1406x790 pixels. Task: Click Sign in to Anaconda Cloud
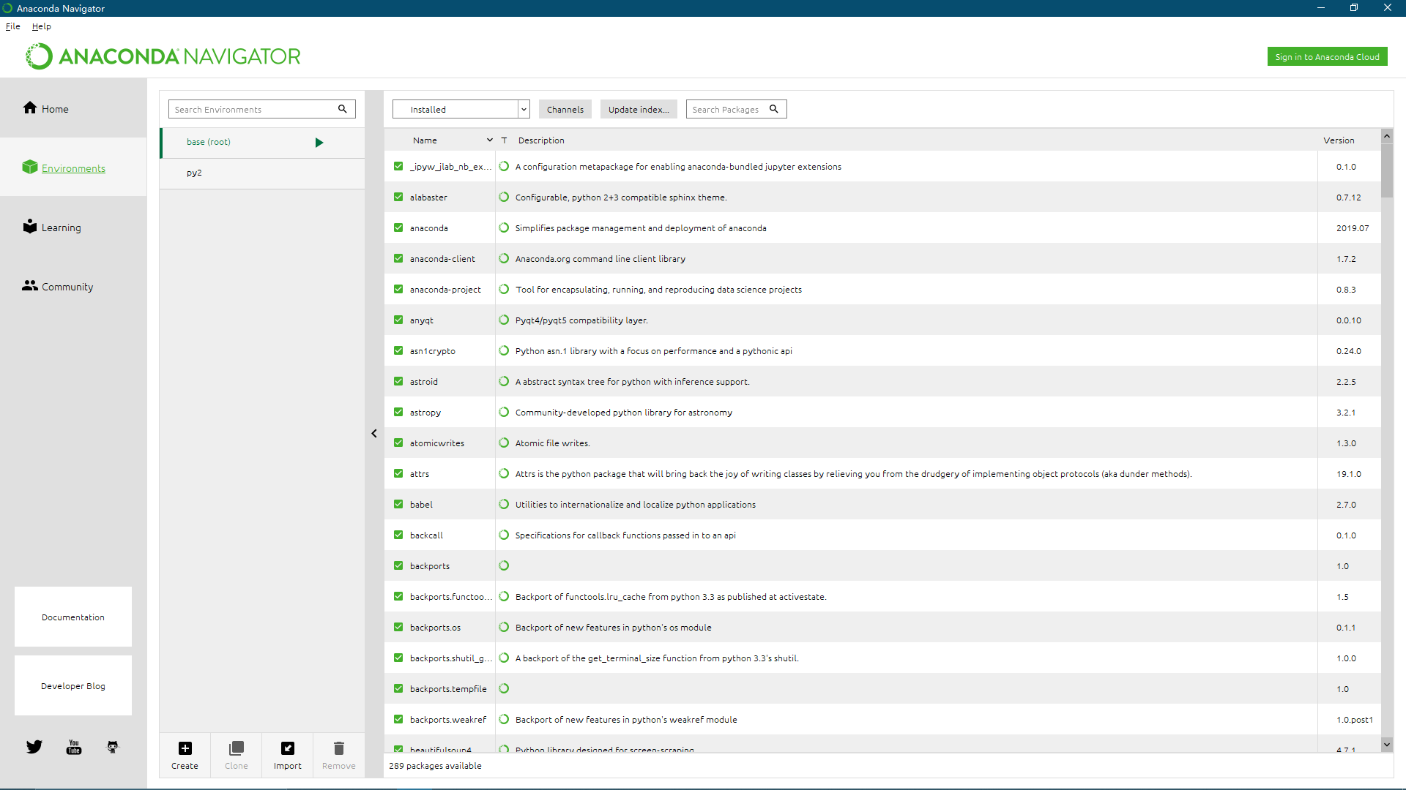1327,56
